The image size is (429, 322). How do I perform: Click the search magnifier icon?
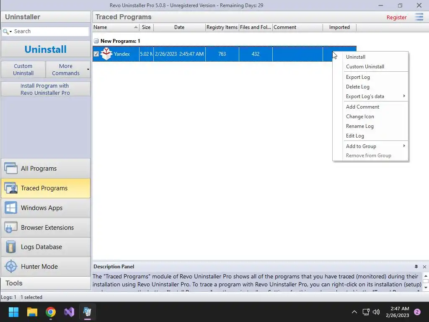[x=5, y=31]
